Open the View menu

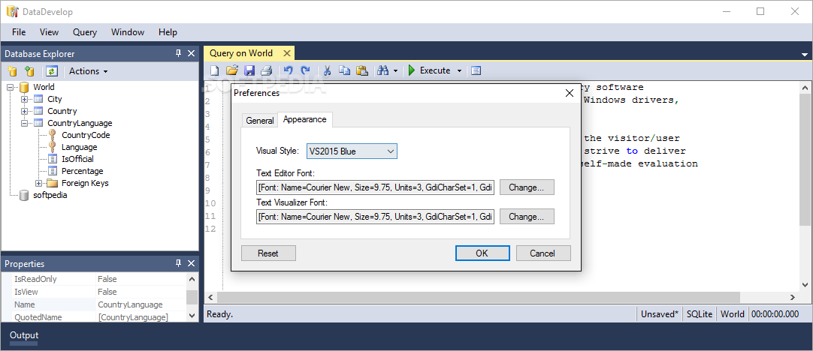tap(49, 32)
